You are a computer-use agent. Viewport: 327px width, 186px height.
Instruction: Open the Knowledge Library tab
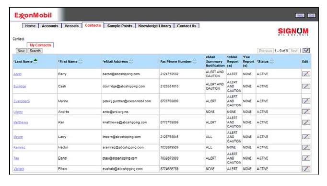154,26
